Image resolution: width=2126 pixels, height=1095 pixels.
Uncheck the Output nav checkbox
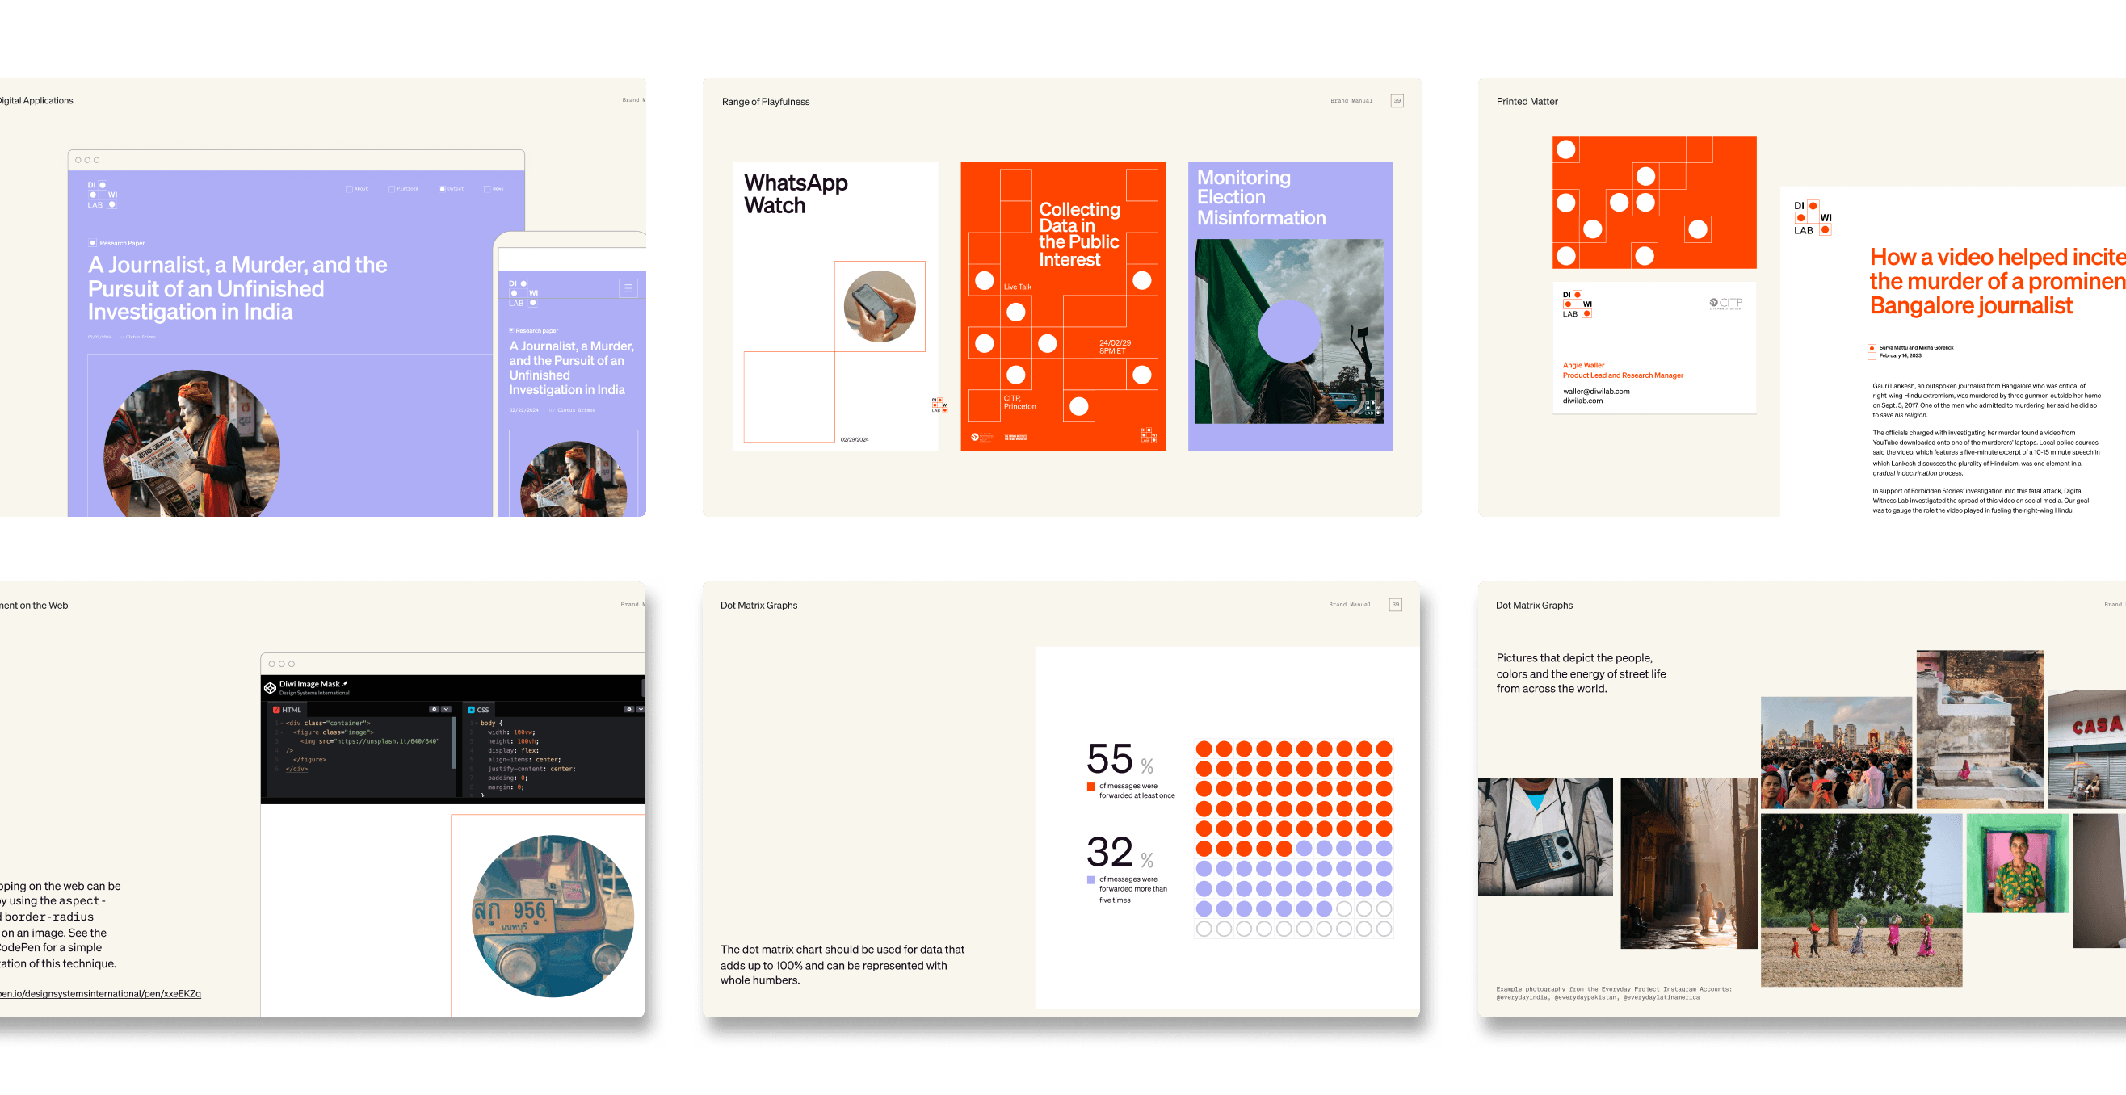tap(443, 189)
